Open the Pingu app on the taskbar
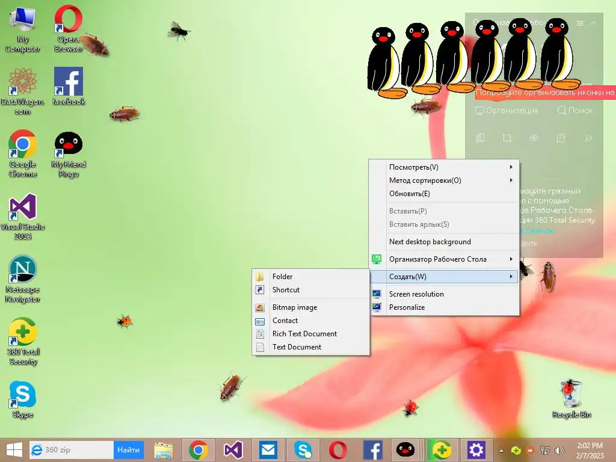 click(405, 450)
